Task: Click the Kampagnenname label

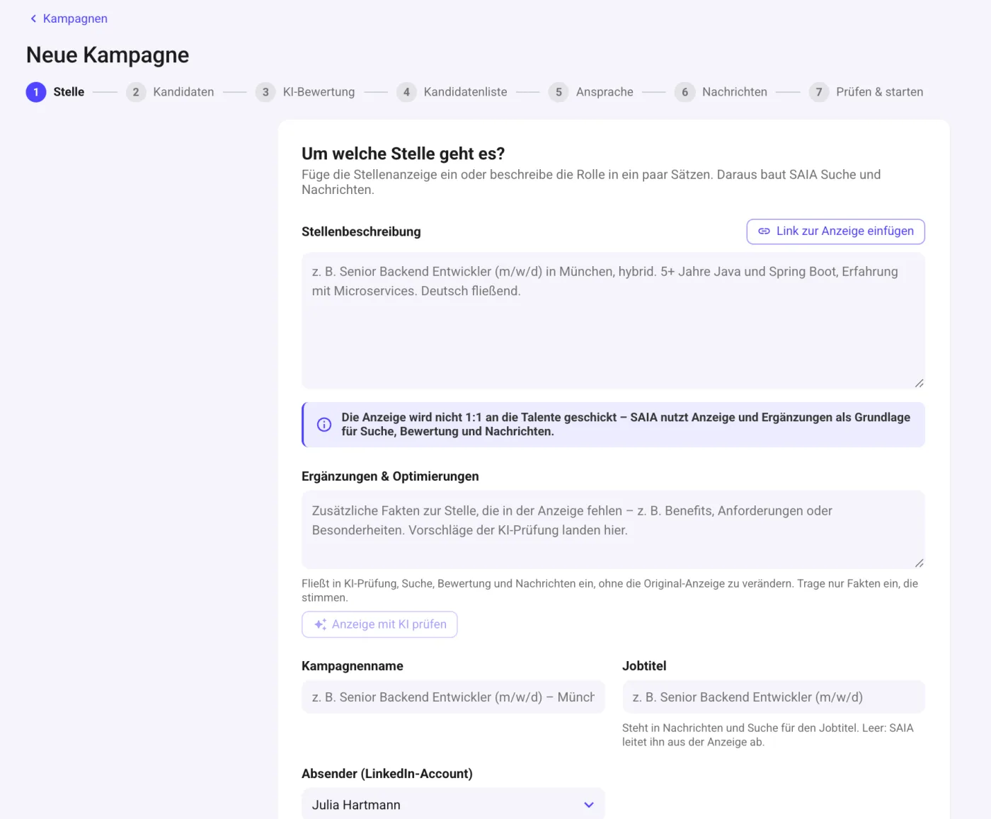Action: tap(353, 666)
